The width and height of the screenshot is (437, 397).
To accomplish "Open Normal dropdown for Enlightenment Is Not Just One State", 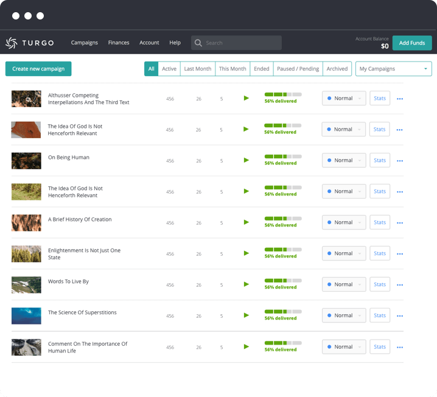I will tap(343, 253).
